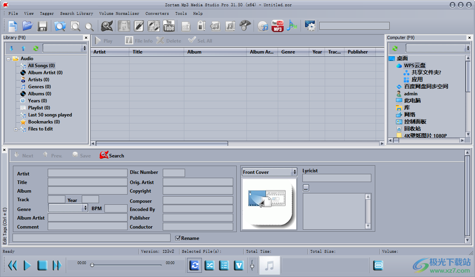
Task: Open the Converters menu
Action: pos(157,13)
